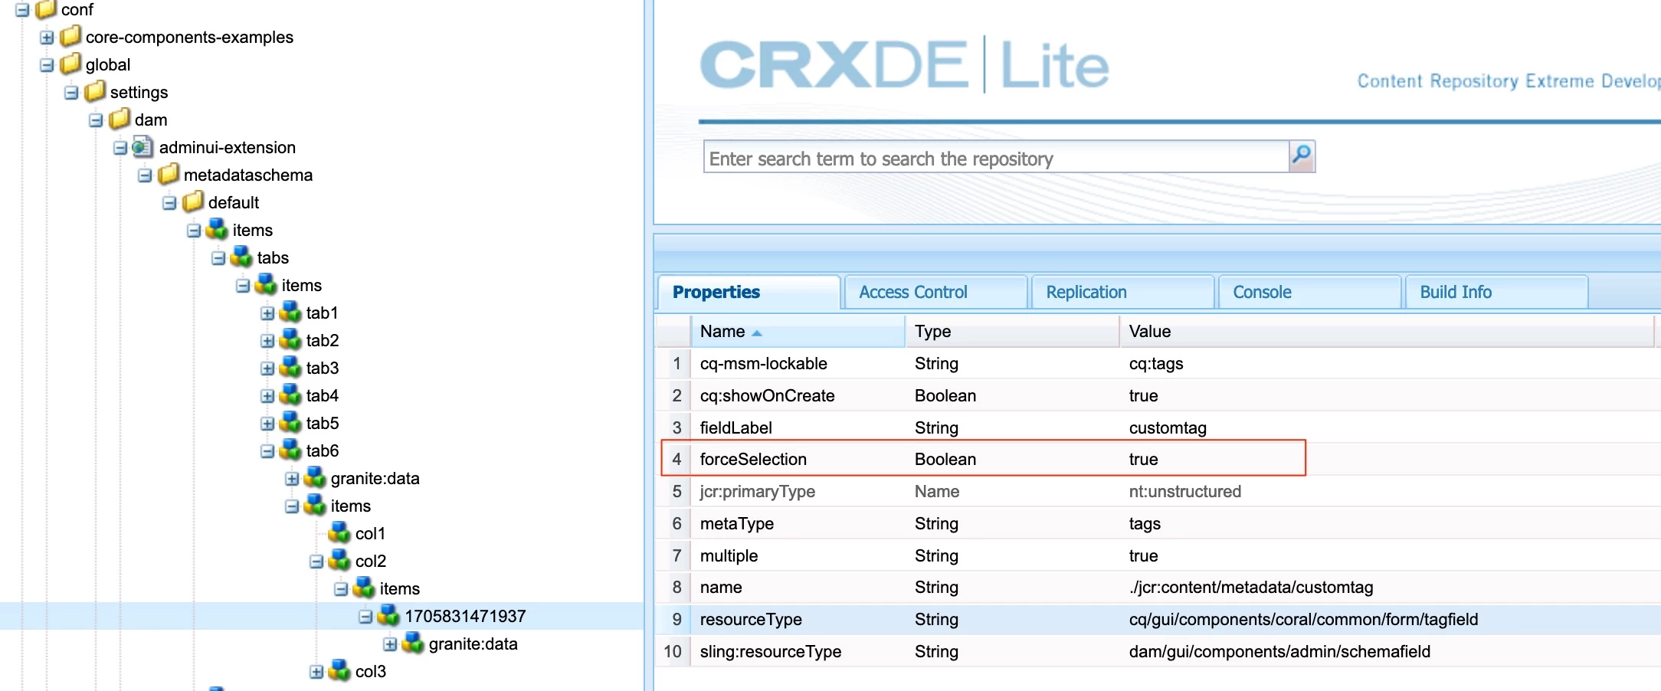This screenshot has height=691, width=1661.
Task: Expand the tab3 tree node
Action: click(x=267, y=368)
